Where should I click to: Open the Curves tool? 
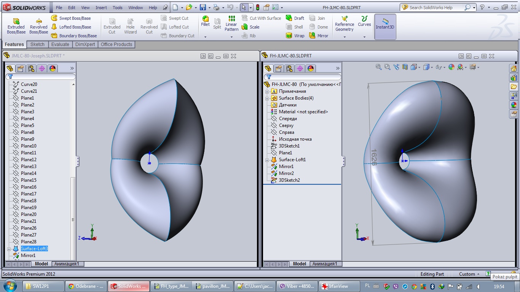point(364,21)
